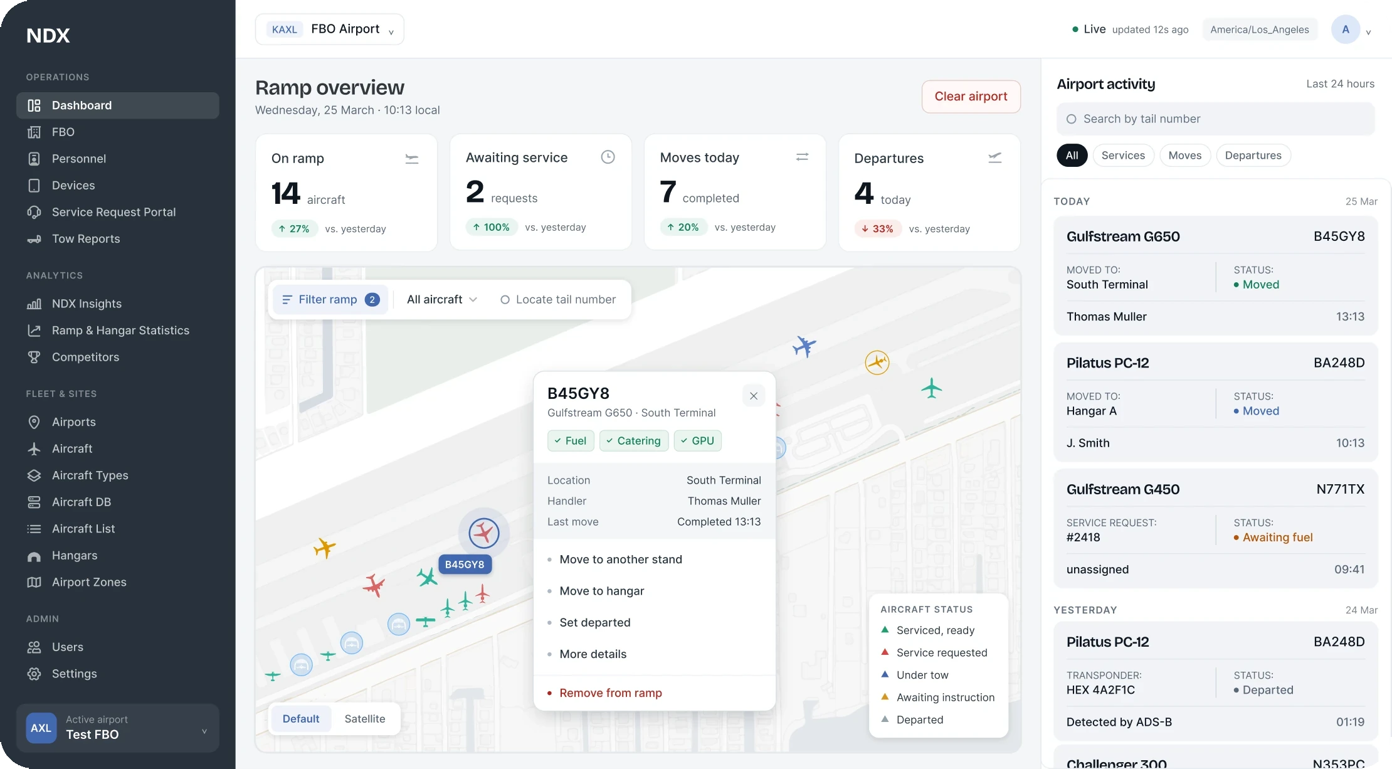The width and height of the screenshot is (1392, 769).
Task: Filter activity by Departures tab
Action: click(1253, 156)
